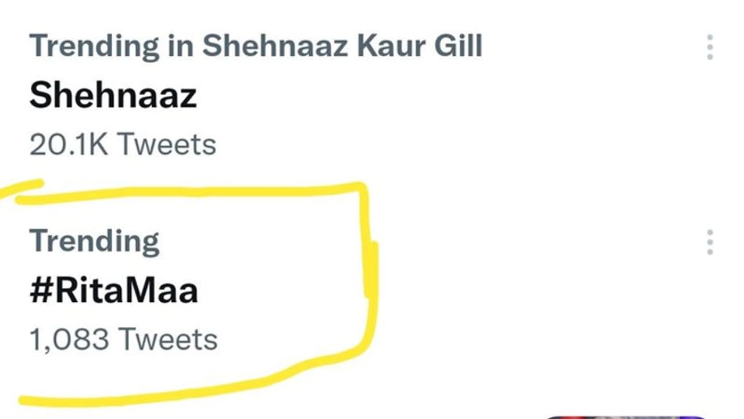Viewport: 744px width, 419px height.
Task: Click the "1,083" number
Action: [69, 339]
